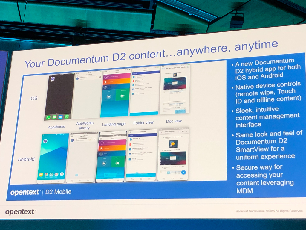This screenshot has width=306, height=230.
Task: Tap the favorite star in the iOS App Library
Action: click(x=97, y=78)
